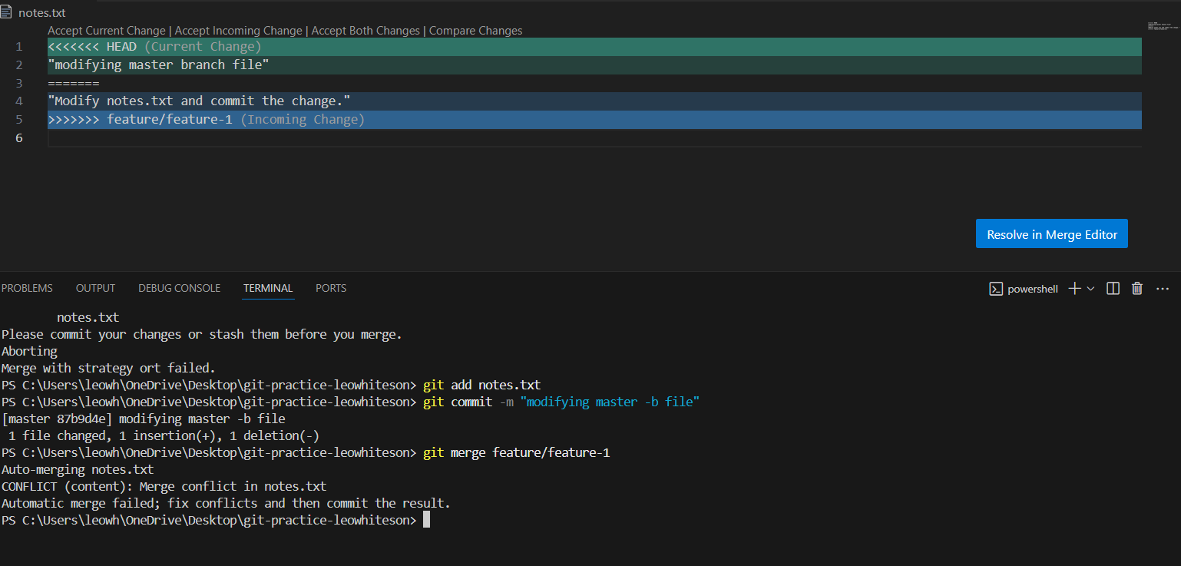Screen dimensions: 1181x566
Task: Select the TERMINAL tab
Action: pos(268,288)
